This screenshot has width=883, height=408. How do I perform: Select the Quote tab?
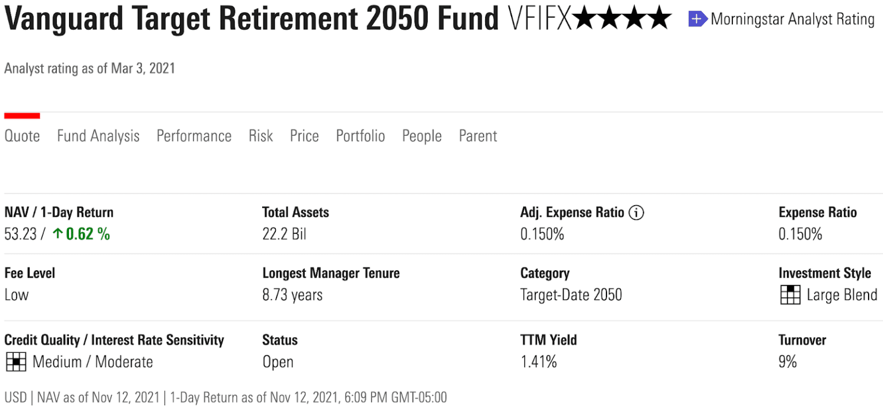pyautogui.click(x=22, y=136)
